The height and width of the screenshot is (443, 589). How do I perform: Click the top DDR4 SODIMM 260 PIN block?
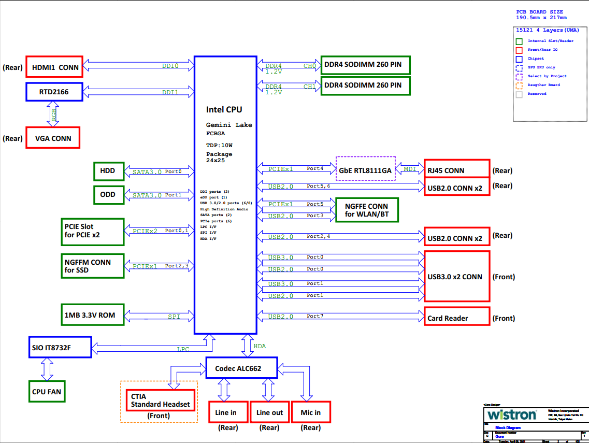pos(365,65)
